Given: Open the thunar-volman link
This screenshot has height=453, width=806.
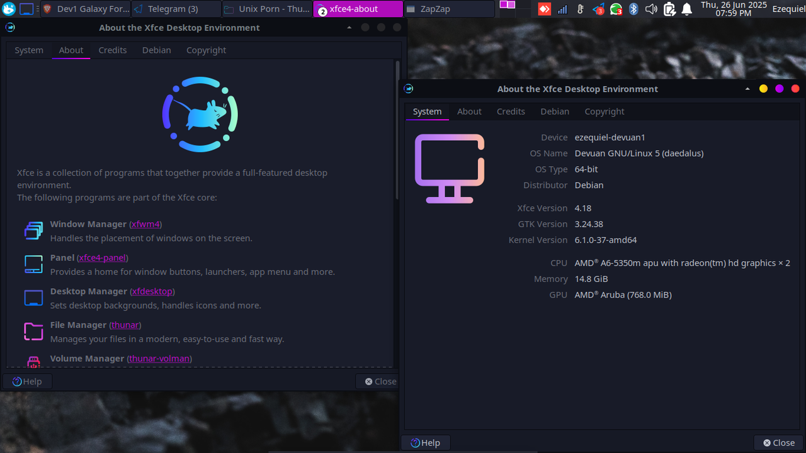Looking at the screenshot, I should pos(160,359).
